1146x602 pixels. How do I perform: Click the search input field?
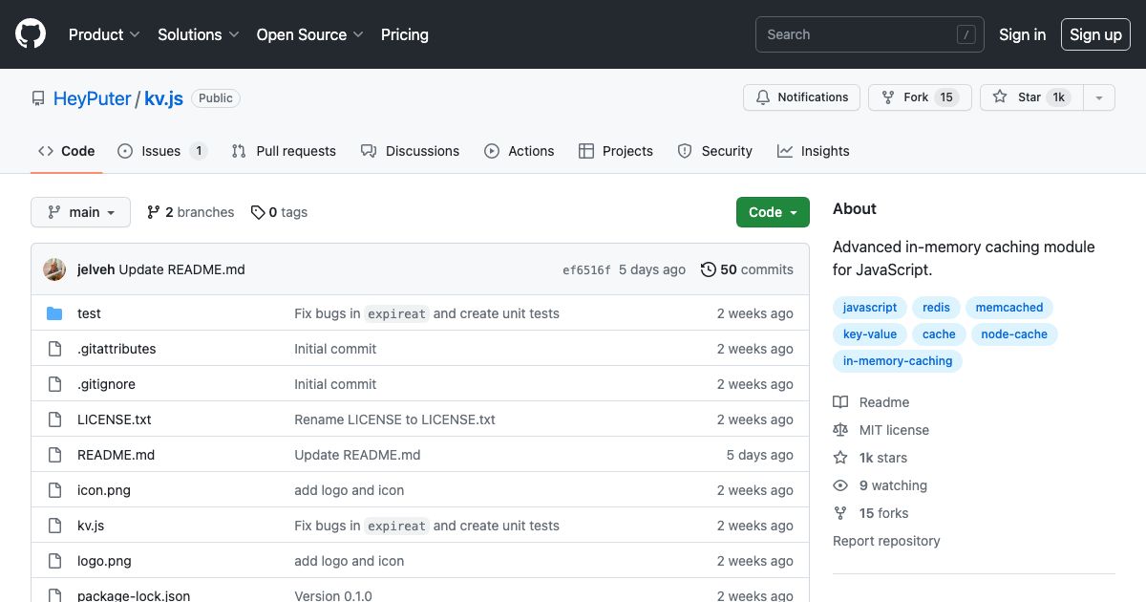point(869,33)
